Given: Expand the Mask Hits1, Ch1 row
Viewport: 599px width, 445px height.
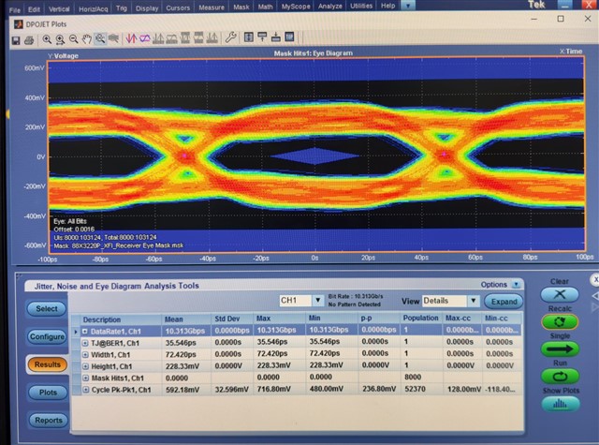Looking at the screenshot, I should pos(85,378).
